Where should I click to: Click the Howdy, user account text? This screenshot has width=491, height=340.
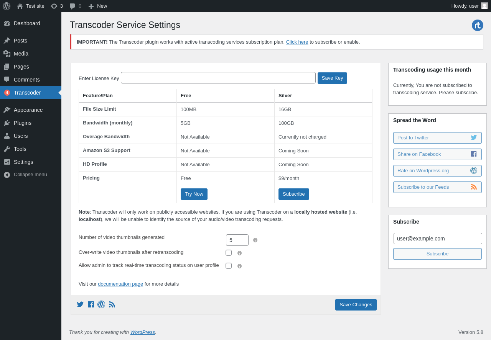pyautogui.click(x=465, y=6)
